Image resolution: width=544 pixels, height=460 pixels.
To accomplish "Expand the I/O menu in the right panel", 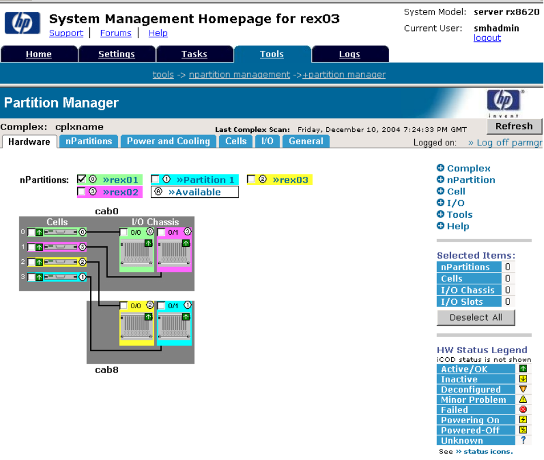I will click(441, 203).
